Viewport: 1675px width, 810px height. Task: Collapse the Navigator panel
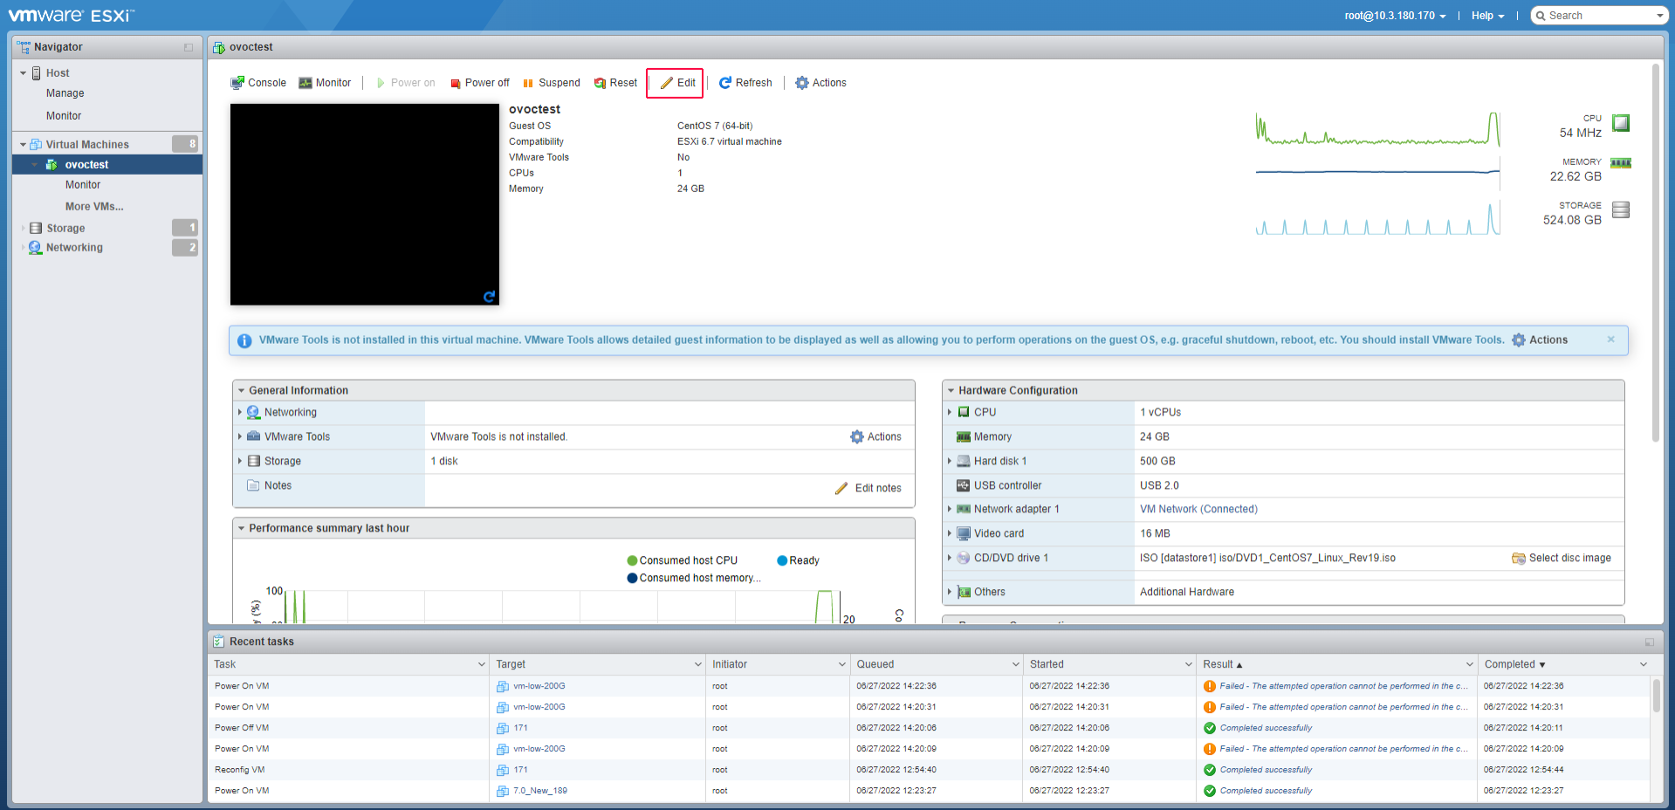(x=189, y=47)
